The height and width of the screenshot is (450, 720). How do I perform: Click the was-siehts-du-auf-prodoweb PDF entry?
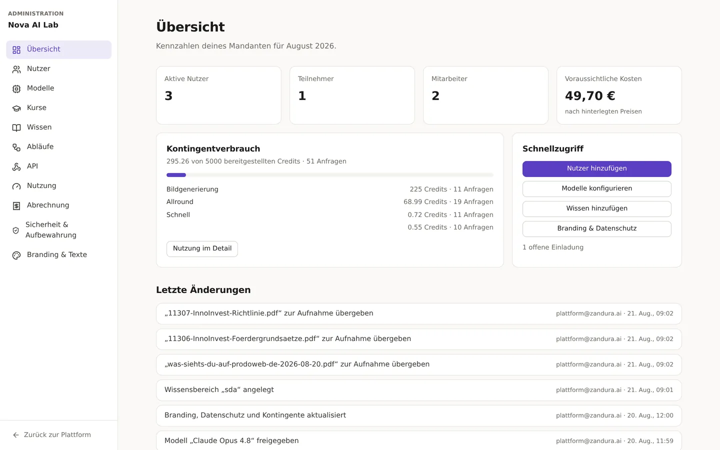click(419, 365)
